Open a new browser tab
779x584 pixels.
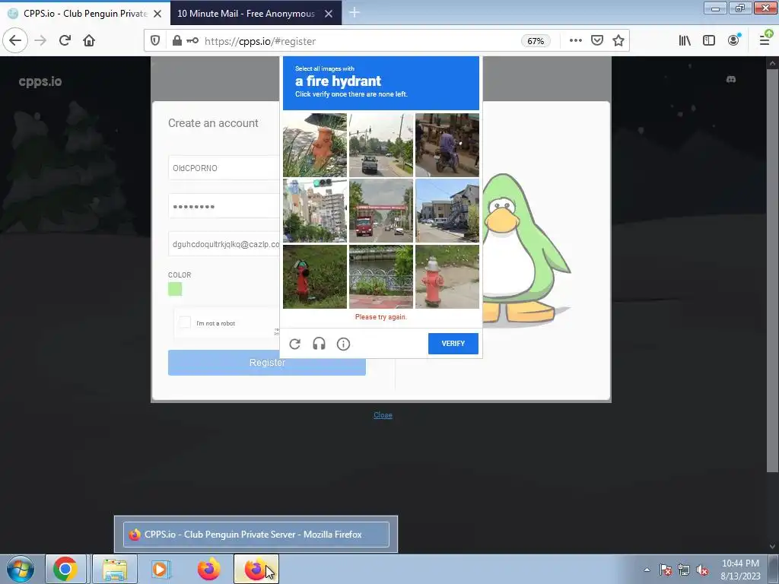coord(355,13)
